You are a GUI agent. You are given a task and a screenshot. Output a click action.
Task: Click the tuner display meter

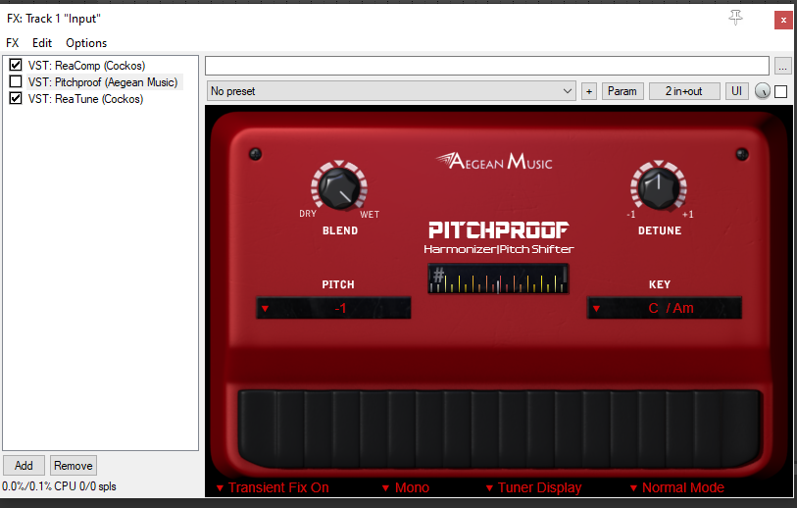coord(498,279)
